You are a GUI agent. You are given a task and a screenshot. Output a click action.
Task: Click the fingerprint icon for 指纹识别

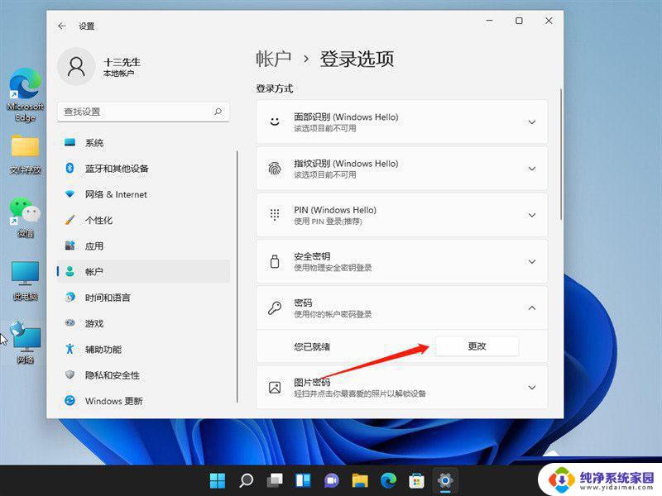(x=275, y=169)
